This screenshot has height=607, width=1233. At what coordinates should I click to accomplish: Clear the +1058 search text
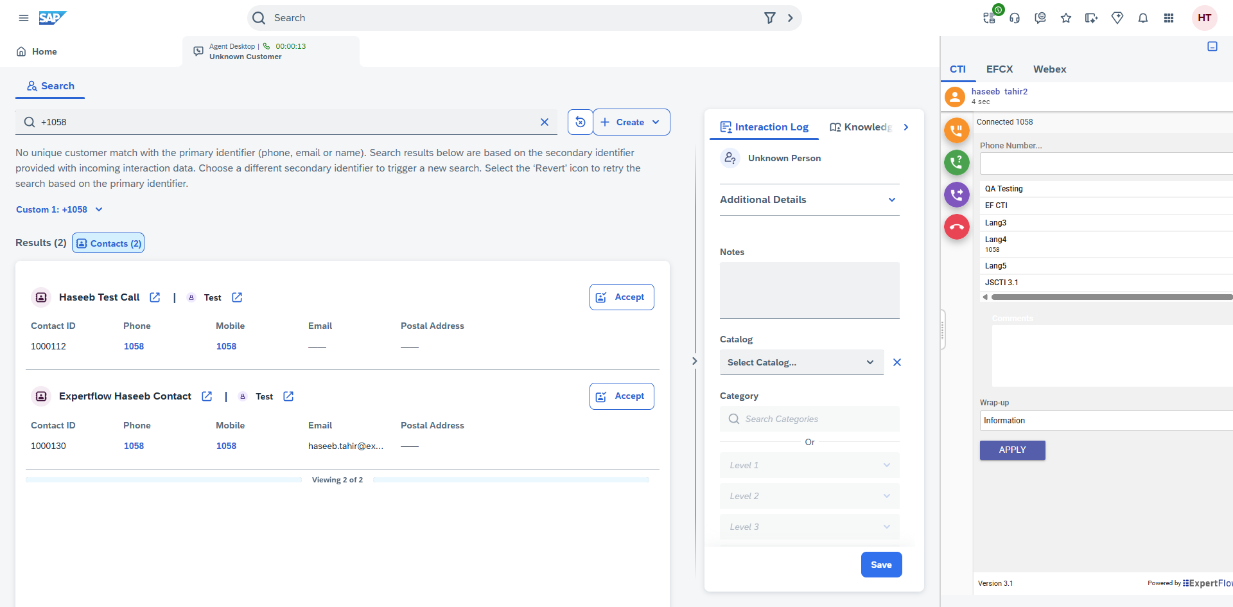(x=544, y=122)
